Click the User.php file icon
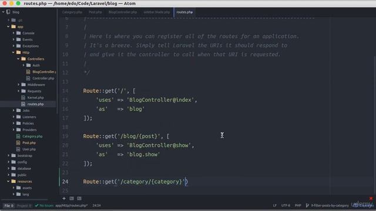The height and width of the screenshot is (211, 376). [18, 149]
